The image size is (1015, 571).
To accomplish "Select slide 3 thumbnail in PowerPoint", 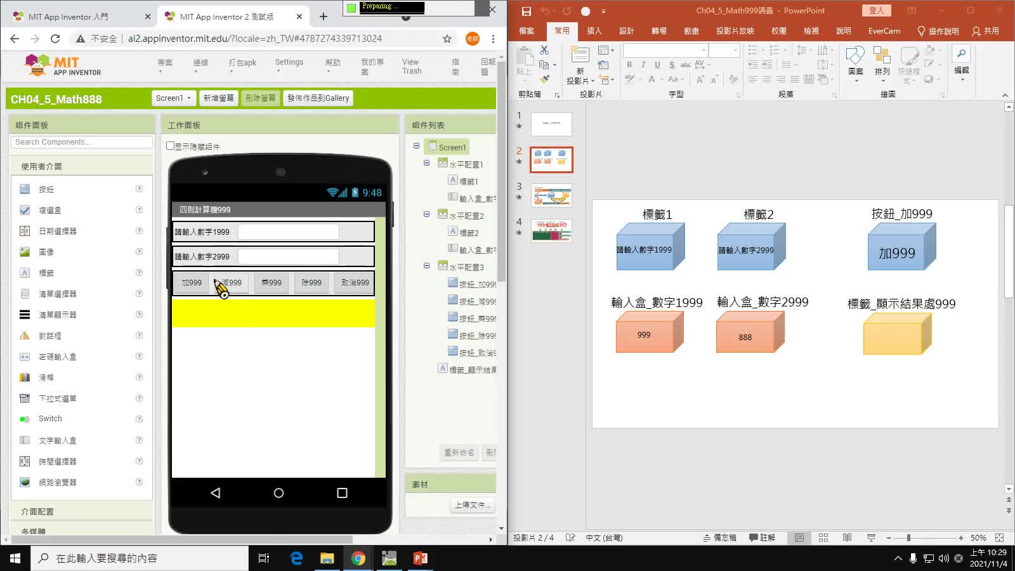I will pyautogui.click(x=551, y=195).
